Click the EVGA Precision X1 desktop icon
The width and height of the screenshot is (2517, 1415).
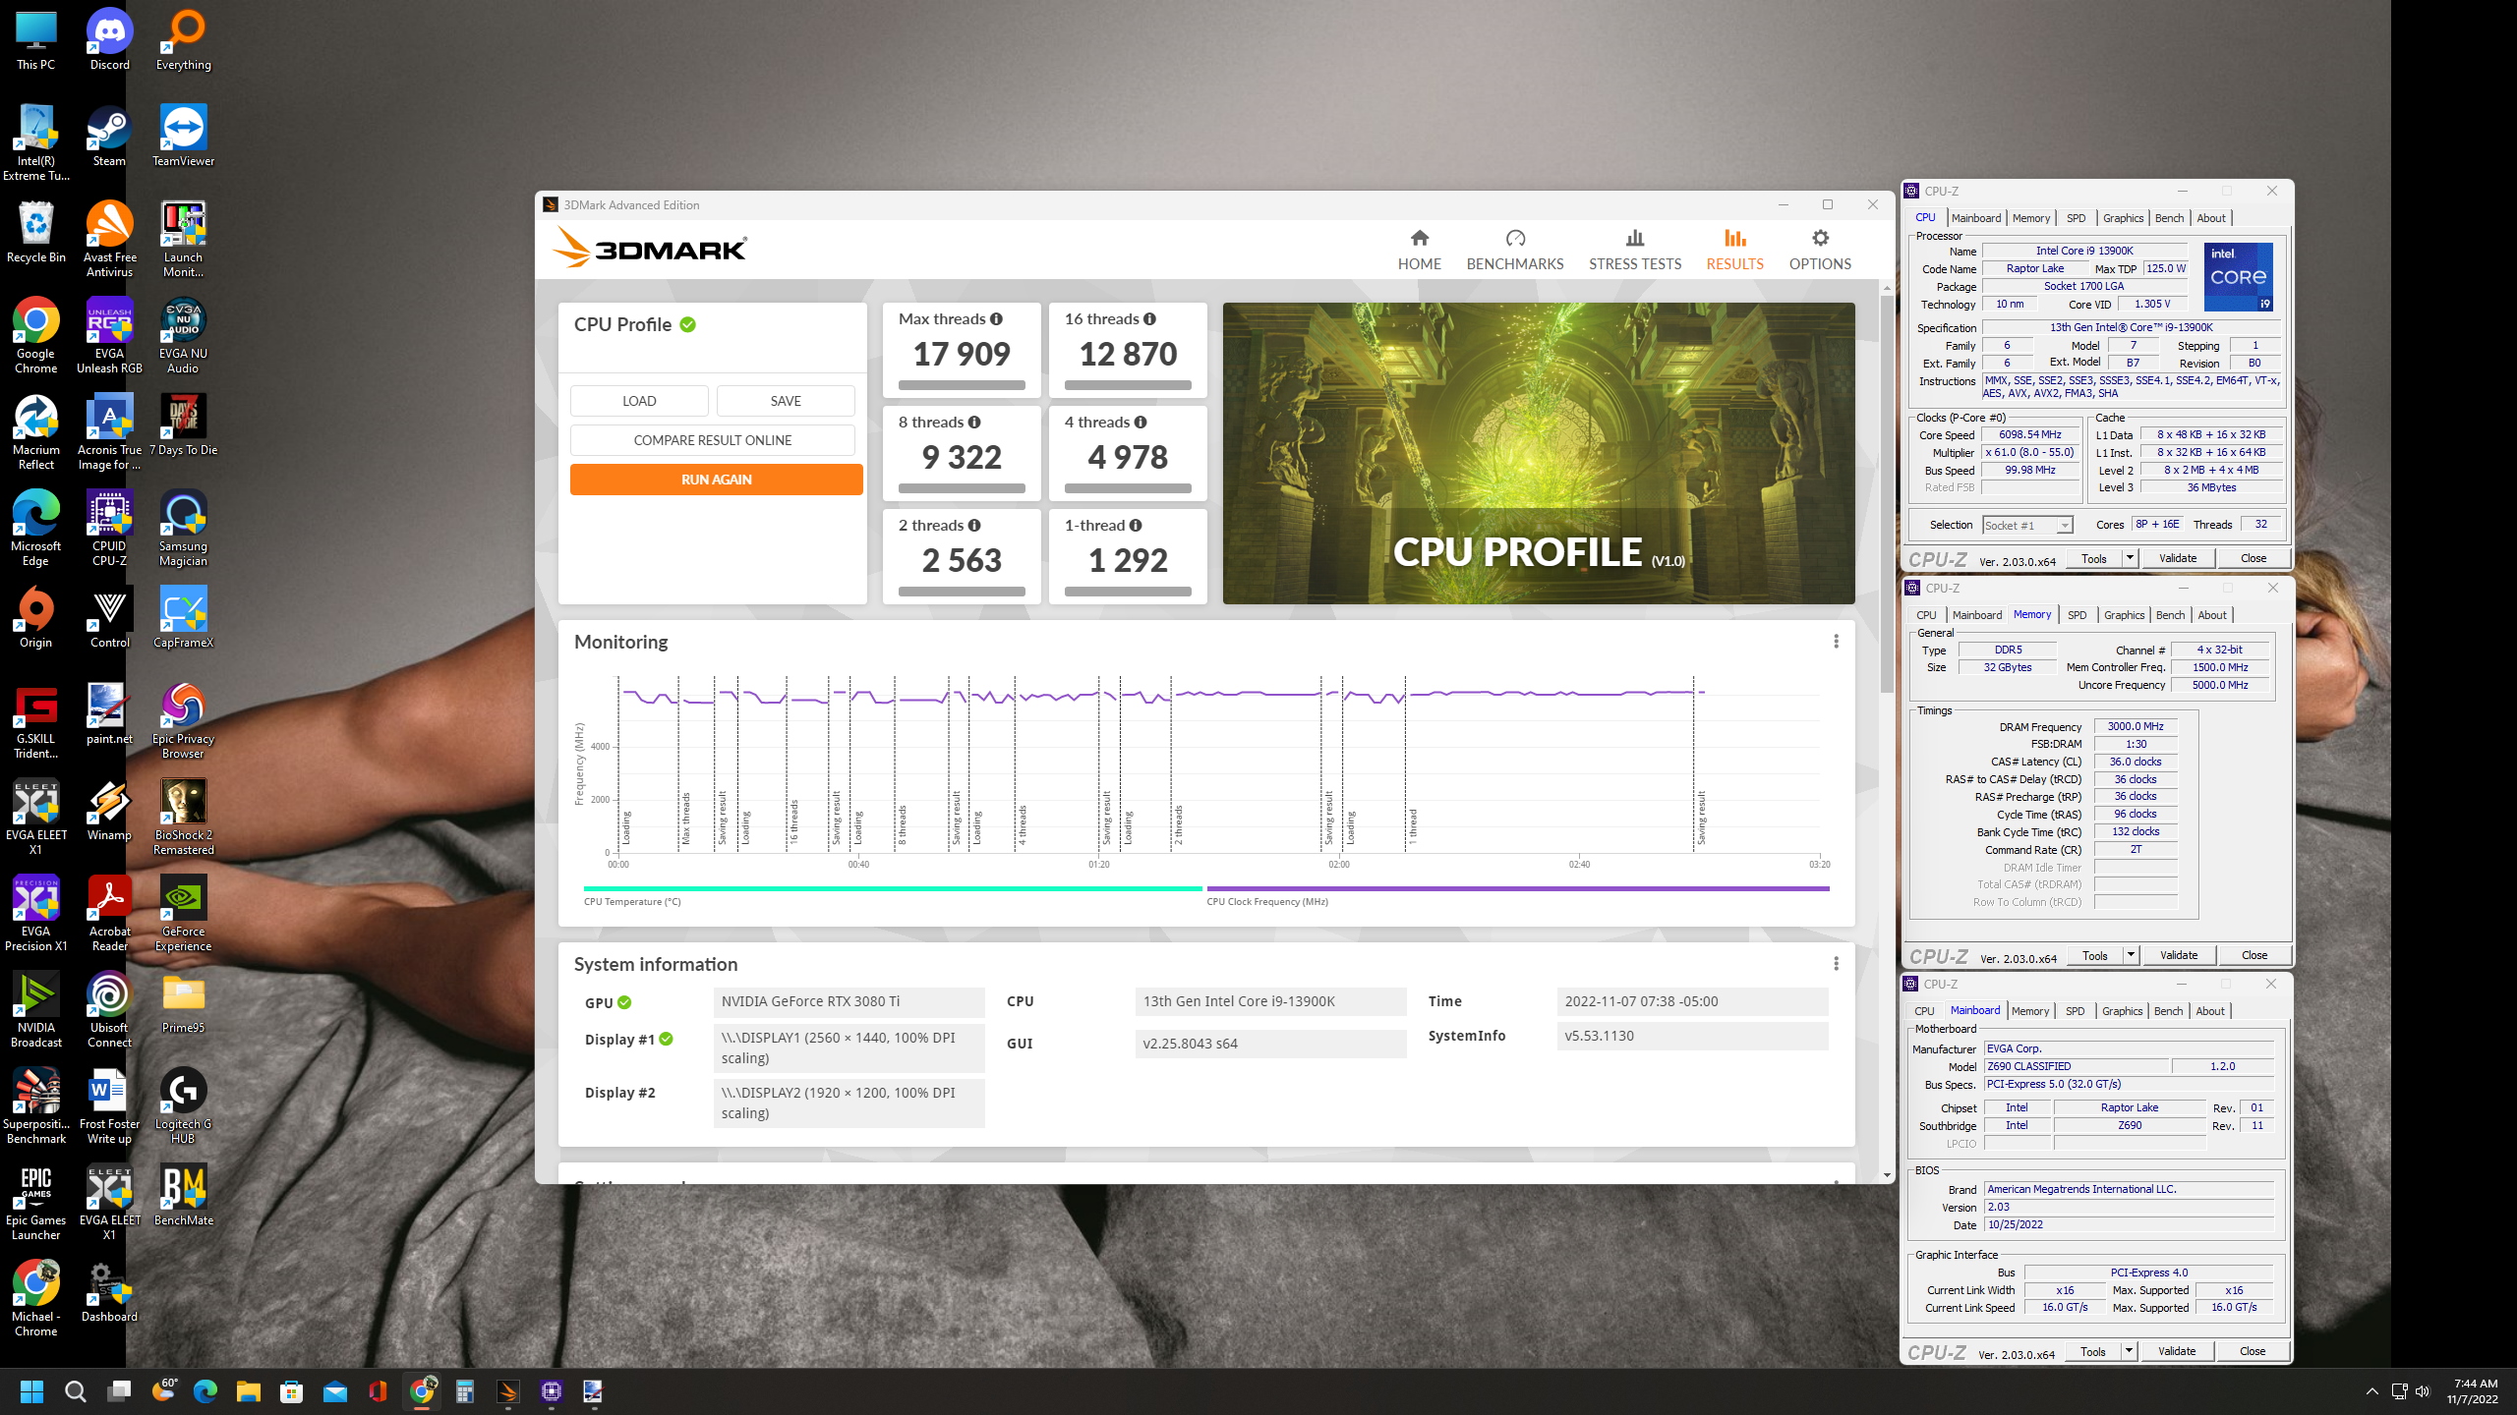[x=36, y=914]
